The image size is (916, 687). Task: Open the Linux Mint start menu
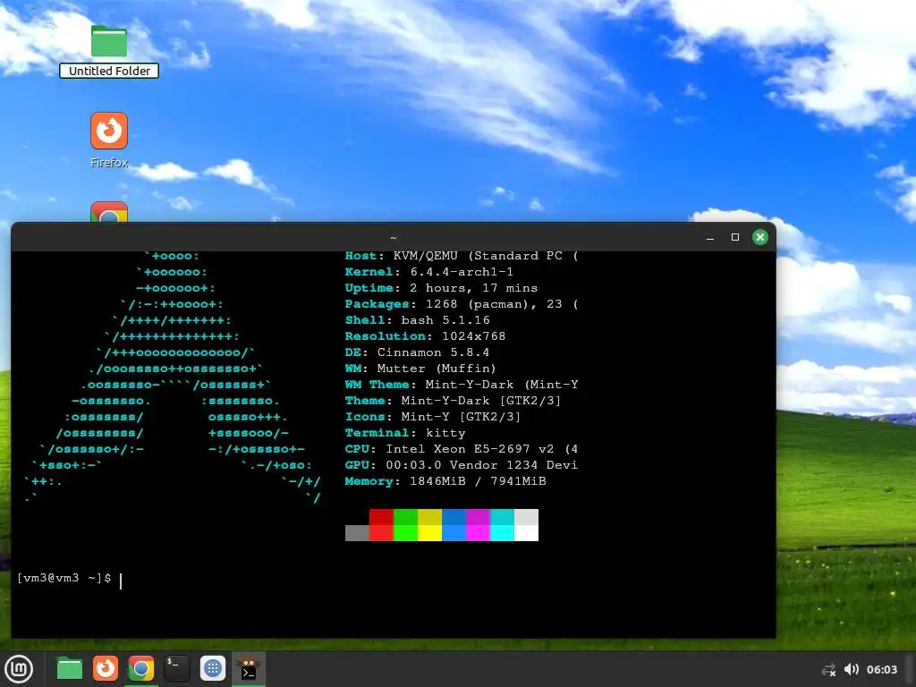(x=20, y=669)
